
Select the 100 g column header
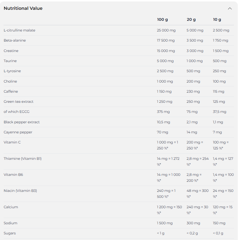[x=162, y=20]
